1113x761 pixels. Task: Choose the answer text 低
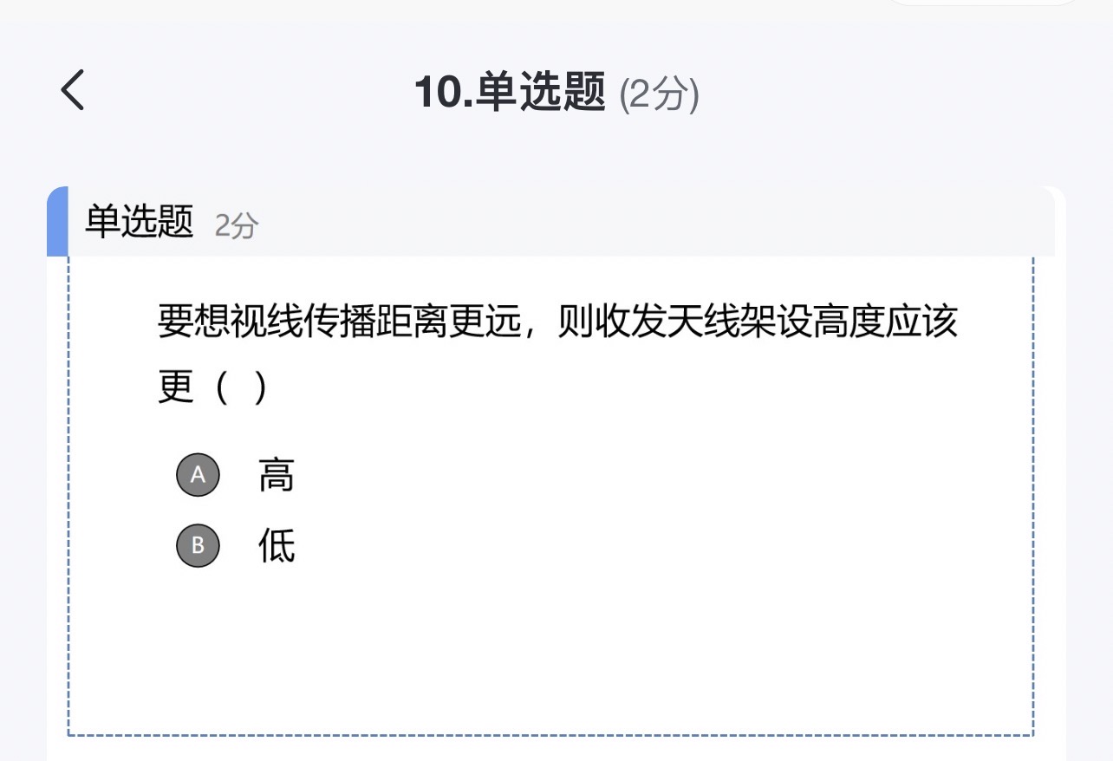[277, 545]
